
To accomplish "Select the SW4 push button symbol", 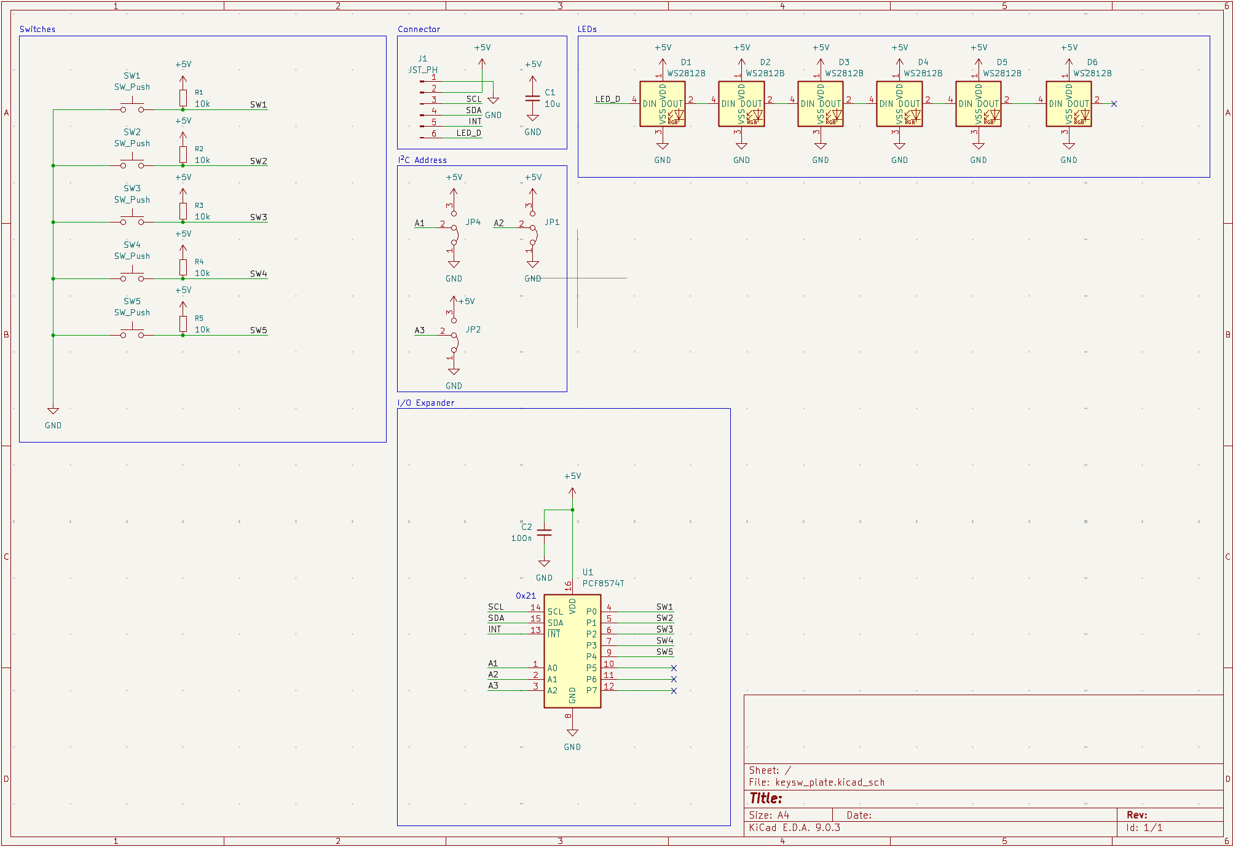I will tap(132, 276).
